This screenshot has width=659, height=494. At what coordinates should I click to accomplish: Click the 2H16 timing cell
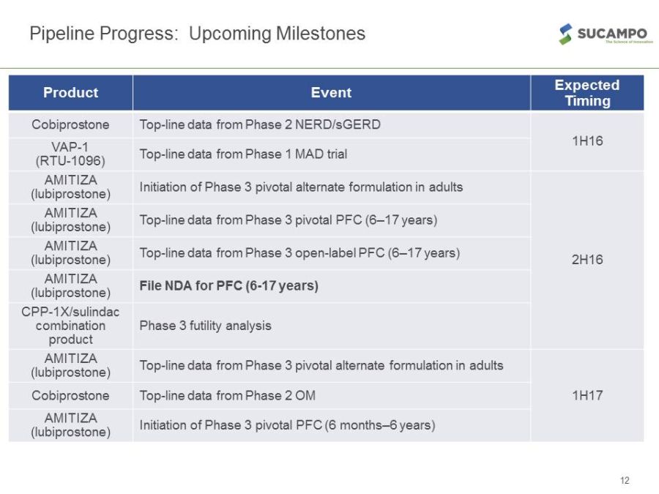click(x=587, y=260)
